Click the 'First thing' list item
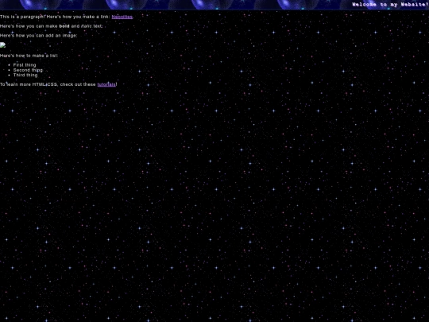 point(25,65)
